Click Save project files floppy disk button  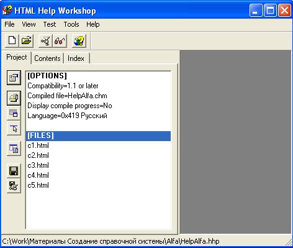14,171
